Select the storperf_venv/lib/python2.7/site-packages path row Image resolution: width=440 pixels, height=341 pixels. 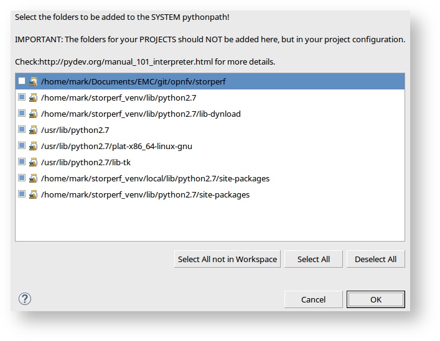145,194
